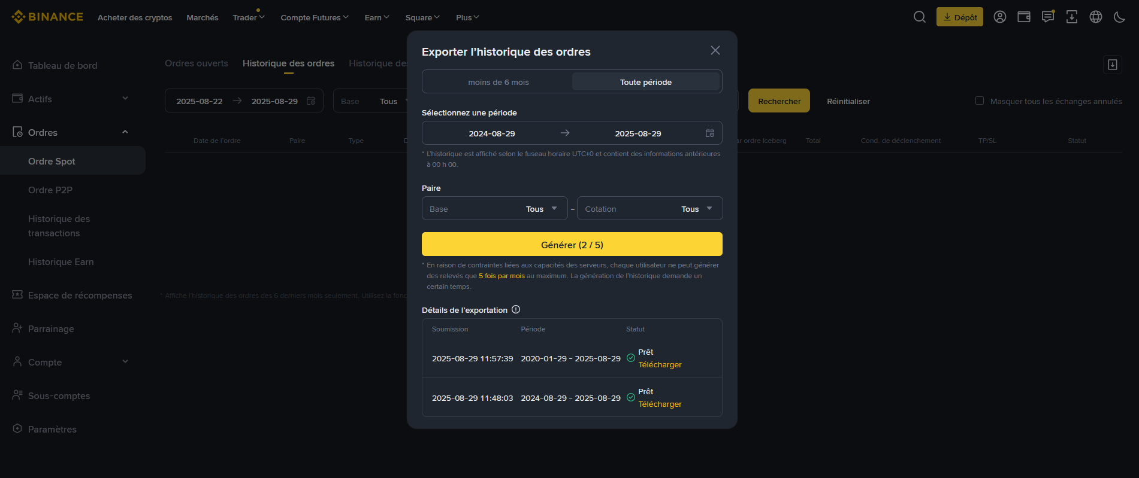The image size is (1139, 478).
Task: Click the yellow Générer (2 / 5) button
Action: tap(572, 245)
